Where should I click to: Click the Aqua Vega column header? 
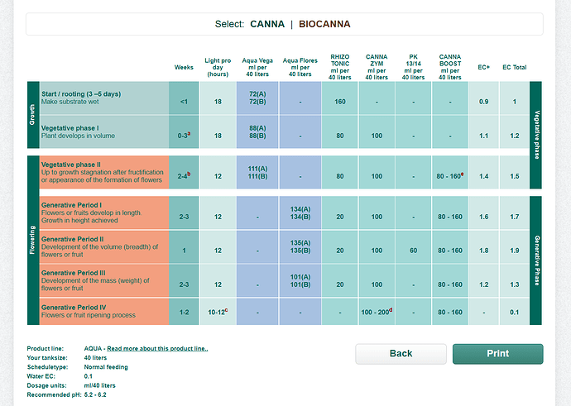(x=257, y=67)
